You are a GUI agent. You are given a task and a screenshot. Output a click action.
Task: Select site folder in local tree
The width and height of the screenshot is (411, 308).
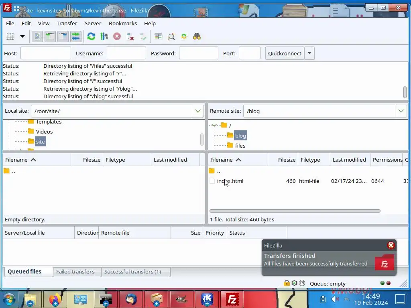click(40, 142)
